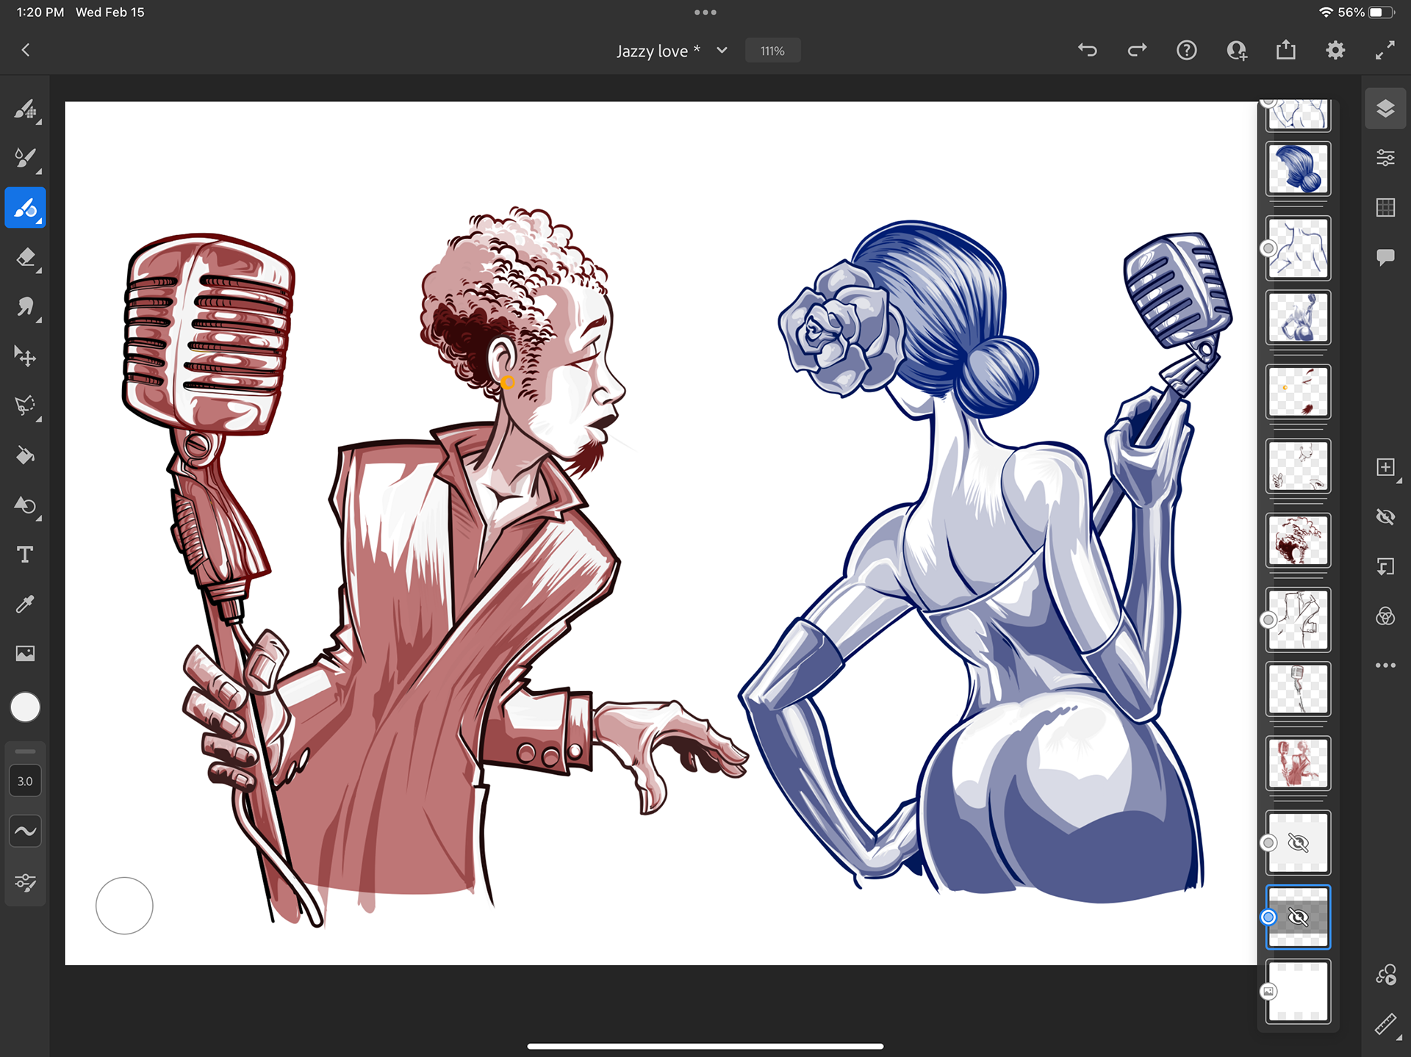Select the Pixel Brush tool
The width and height of the screenshot is (1411, 1057).
(x=26, y=109)
